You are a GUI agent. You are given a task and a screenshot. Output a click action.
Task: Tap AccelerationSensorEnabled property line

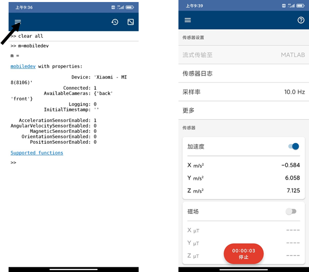pyautogui.click(x=57, y=120)
